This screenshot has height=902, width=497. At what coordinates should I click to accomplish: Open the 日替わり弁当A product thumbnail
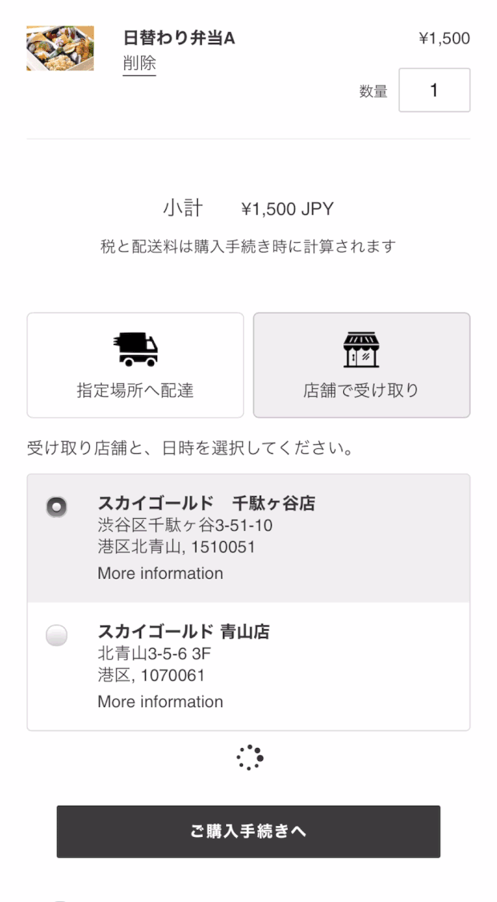tap(60, 48)
